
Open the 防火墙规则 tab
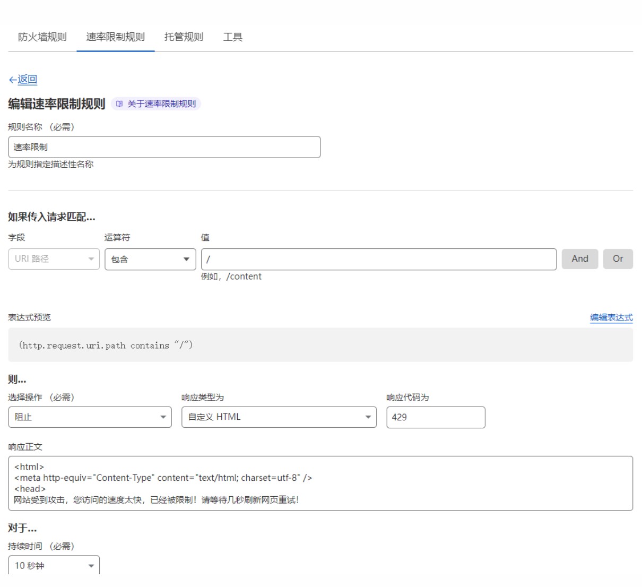pyautogui.click(x=42, y=37)
